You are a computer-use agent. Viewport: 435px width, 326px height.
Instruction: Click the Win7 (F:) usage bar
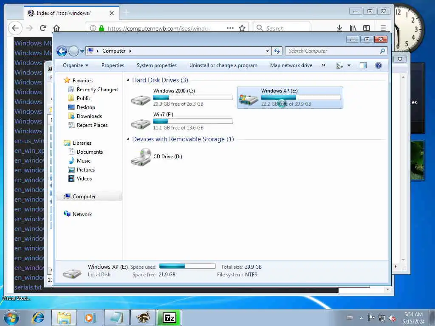click(193, 121)
